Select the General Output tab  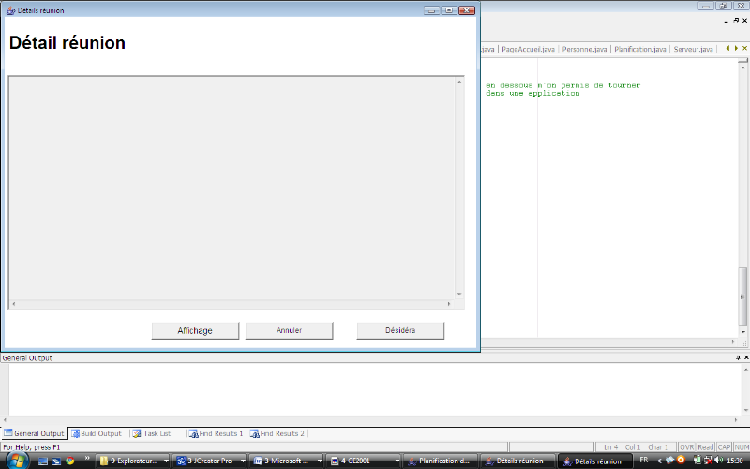[x=34, y=433]
